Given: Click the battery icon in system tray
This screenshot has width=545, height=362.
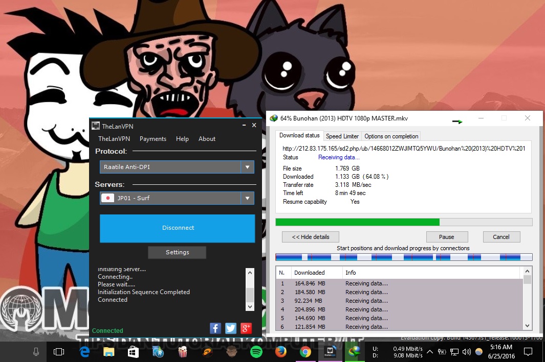Looking at the screenshot, I should (442, 352).
